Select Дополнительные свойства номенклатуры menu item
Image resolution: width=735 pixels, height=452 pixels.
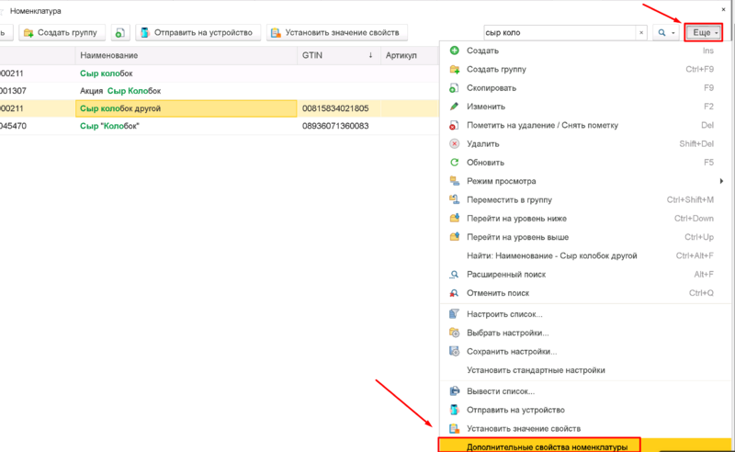(546, 446)
